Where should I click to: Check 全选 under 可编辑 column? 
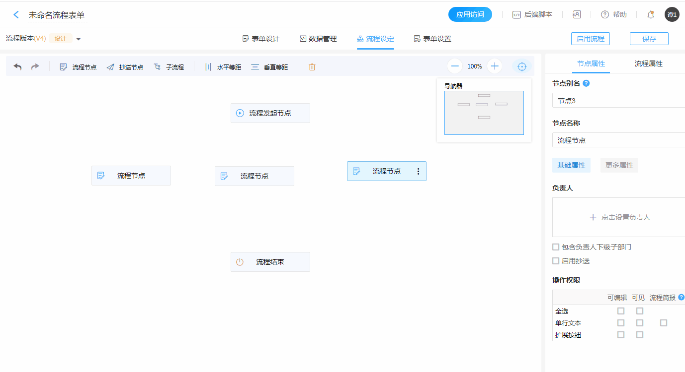pyautogui.click(x=620, y=311)
